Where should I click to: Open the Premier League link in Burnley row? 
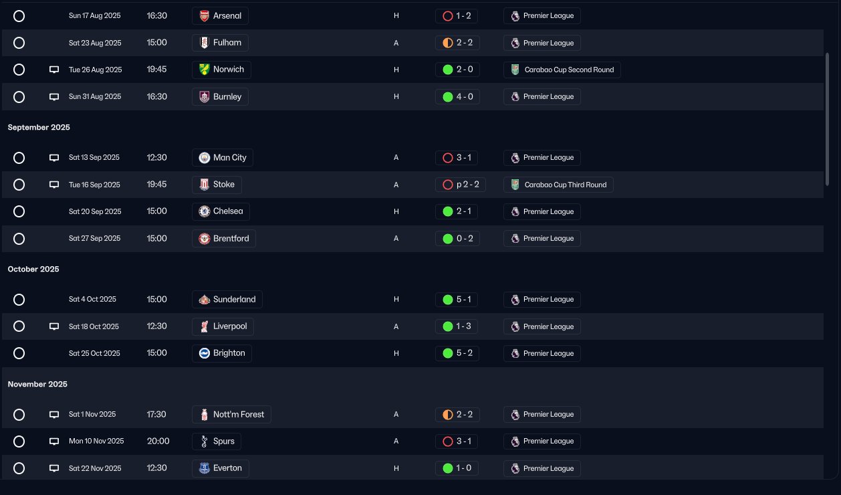click(x=542, y=96)
